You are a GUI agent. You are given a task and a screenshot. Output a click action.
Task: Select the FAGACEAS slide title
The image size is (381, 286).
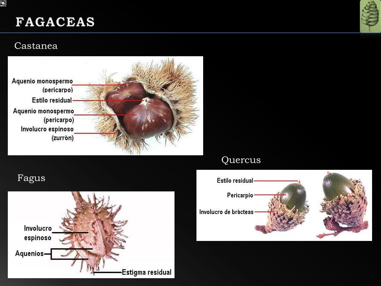click(55, 22)
